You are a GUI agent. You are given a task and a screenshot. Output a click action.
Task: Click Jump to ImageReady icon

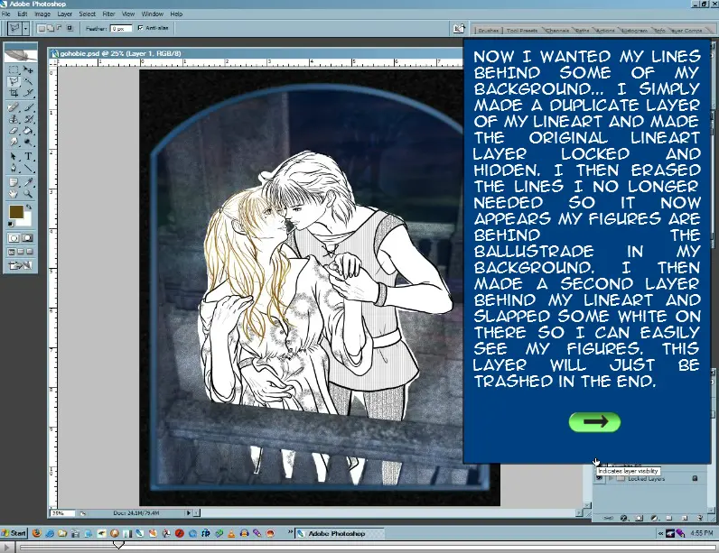coord(20,265)
